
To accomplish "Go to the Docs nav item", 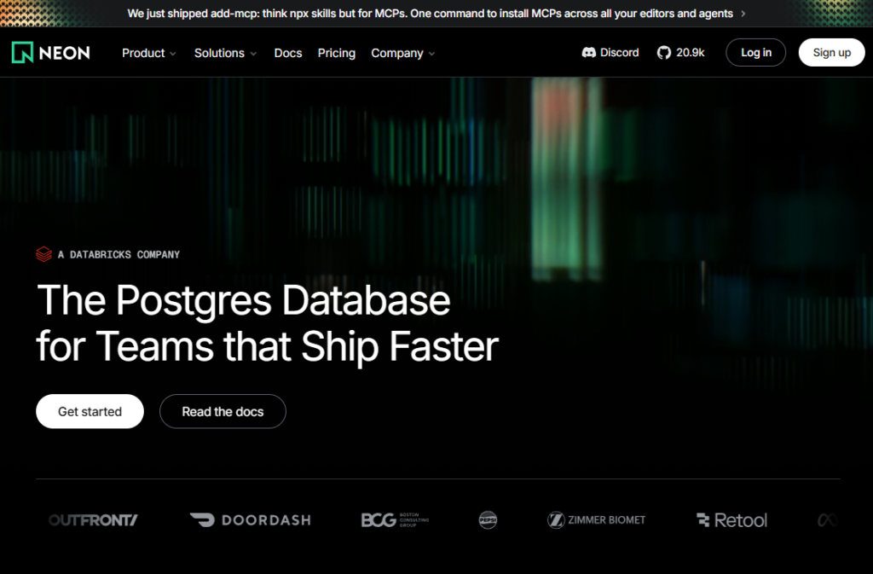I will pos(288,53).
